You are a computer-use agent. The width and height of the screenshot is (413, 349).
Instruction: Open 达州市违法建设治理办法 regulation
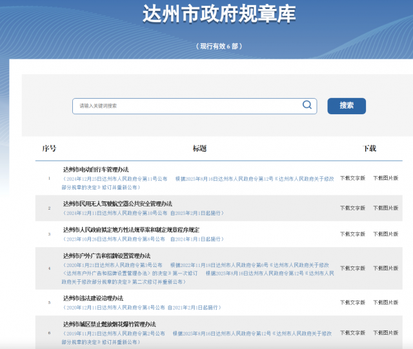tap(93, 298)
